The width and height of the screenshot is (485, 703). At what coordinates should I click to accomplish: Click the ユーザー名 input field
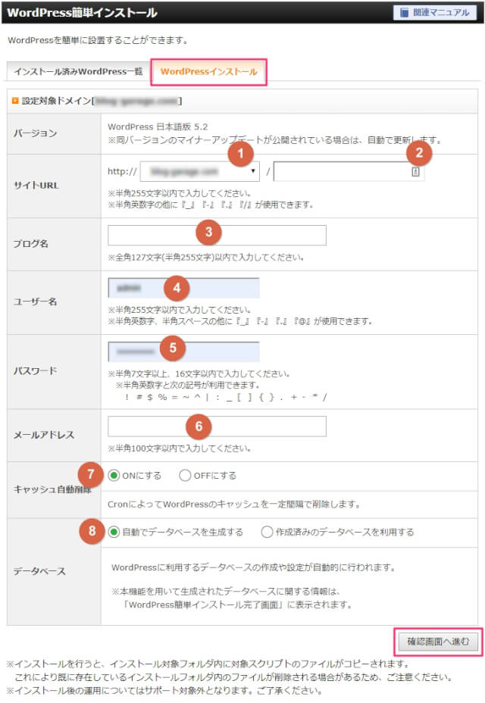tap(183, 288)
